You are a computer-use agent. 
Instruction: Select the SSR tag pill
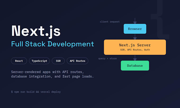click(58, 61)
